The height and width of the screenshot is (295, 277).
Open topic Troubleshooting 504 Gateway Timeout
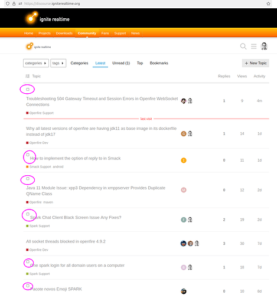point(102,101)
